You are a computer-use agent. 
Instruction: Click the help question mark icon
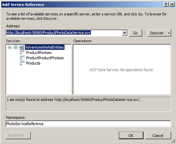click(166, 5)
